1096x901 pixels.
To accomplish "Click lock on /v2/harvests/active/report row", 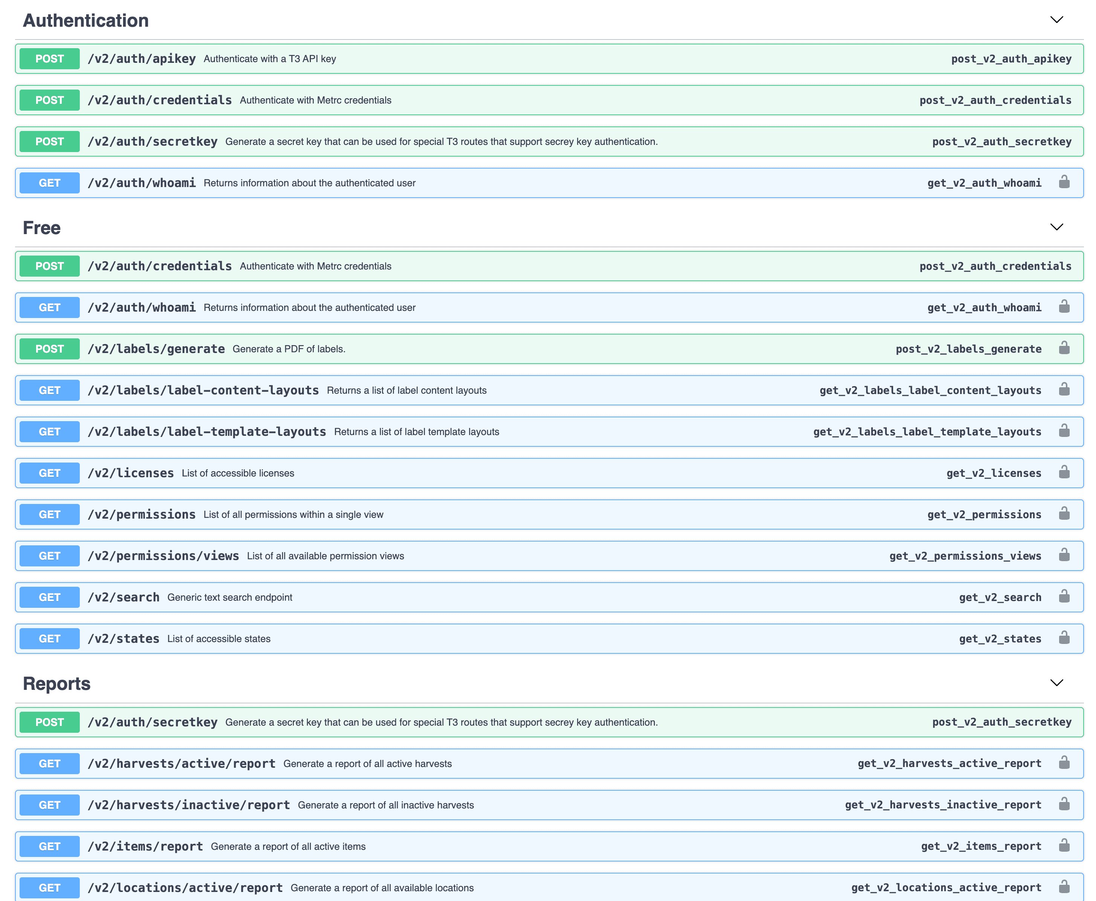I will 1064,763.
